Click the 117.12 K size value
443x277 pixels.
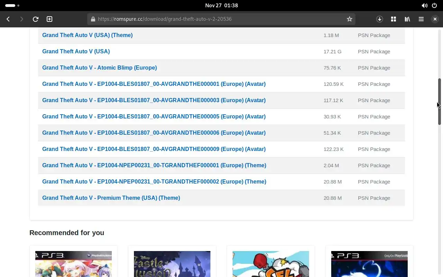pos(333,100)
